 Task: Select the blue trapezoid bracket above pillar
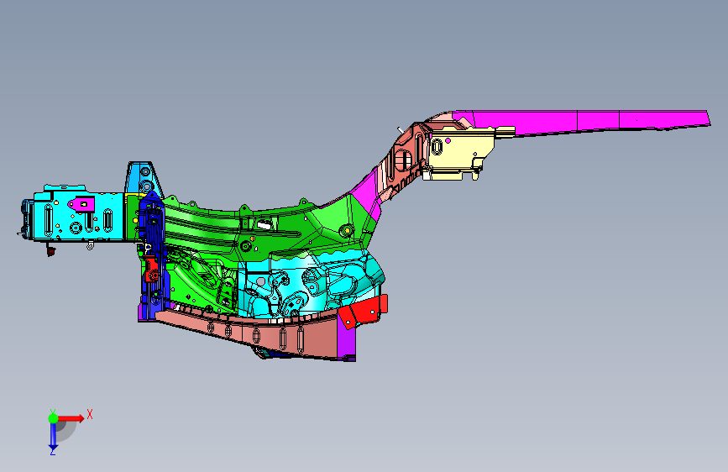pyautogui.click(x=144, y=179)
